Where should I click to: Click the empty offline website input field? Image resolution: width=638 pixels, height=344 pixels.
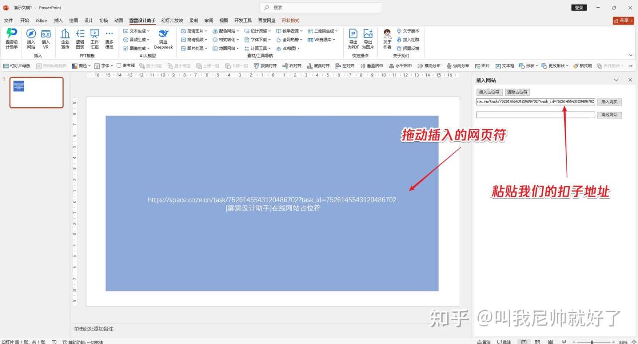point(535,115)
